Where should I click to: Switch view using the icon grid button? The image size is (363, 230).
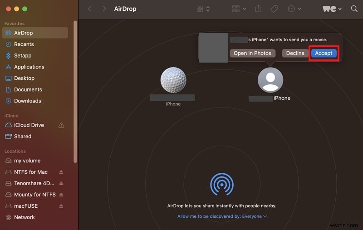tap(200, 9)
